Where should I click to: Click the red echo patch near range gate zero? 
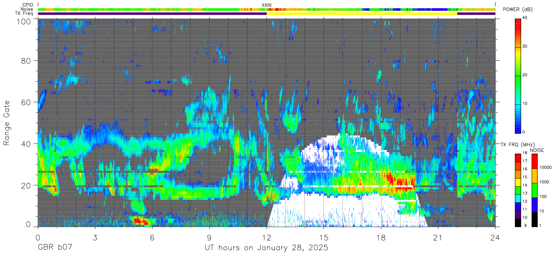(141, 221)
